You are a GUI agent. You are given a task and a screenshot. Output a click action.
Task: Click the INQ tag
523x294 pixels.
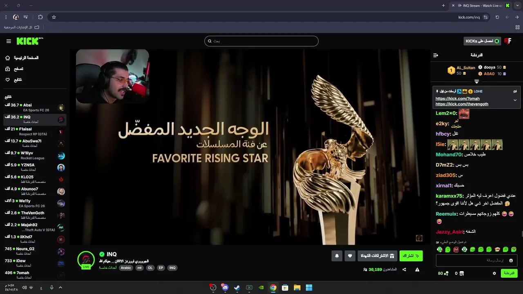click(172, 268)
